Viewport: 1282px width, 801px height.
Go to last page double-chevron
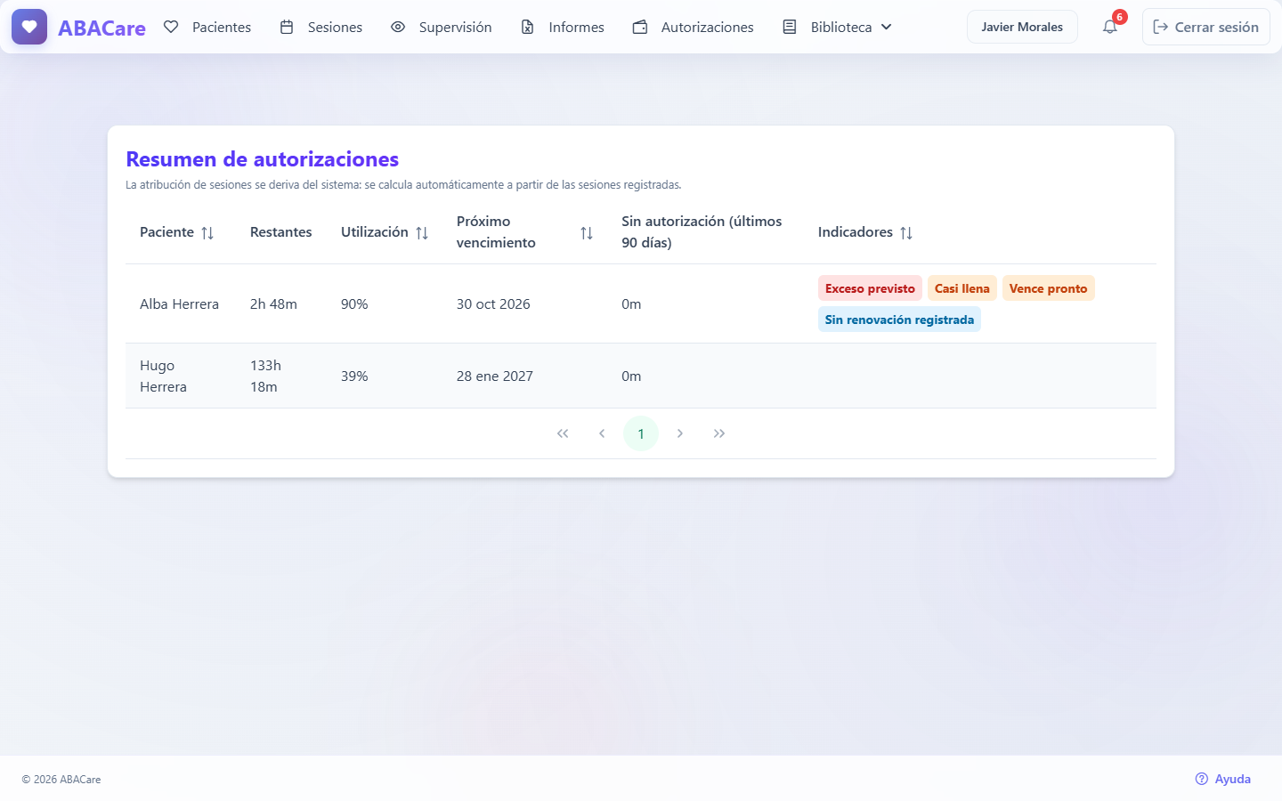(x=719, y=433)
